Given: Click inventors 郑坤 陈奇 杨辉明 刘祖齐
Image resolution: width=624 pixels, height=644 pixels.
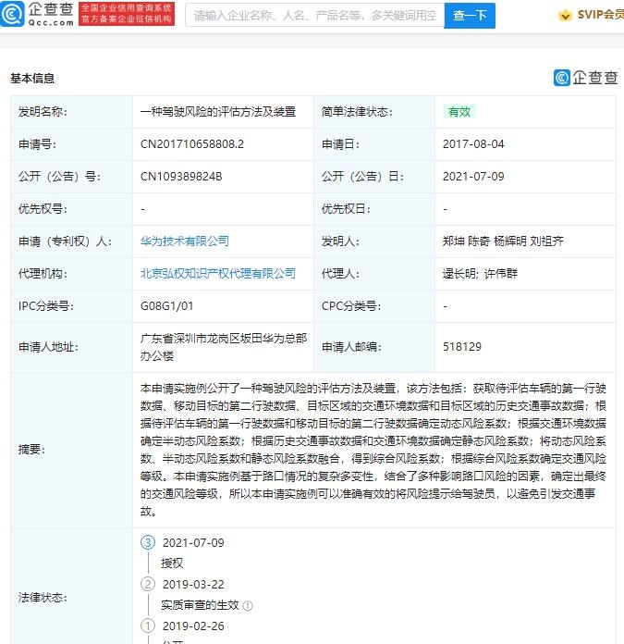Looking at the screenshot, I should (503, 241).
